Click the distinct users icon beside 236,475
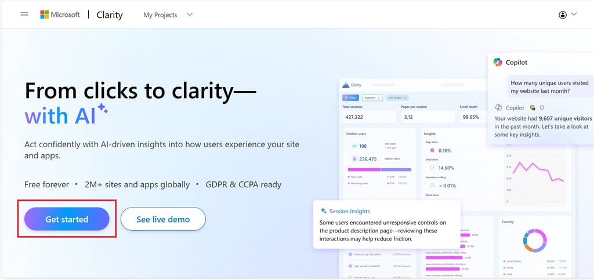The width and height of the screenshot is (594, 280). (354, 159)
